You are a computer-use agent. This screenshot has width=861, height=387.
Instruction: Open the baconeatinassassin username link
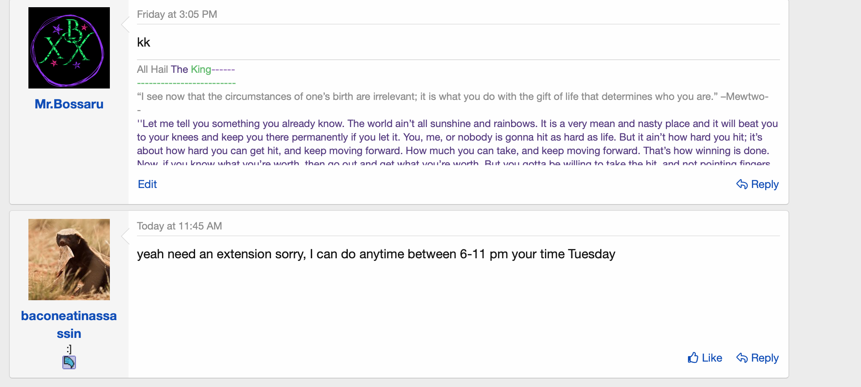69,325
